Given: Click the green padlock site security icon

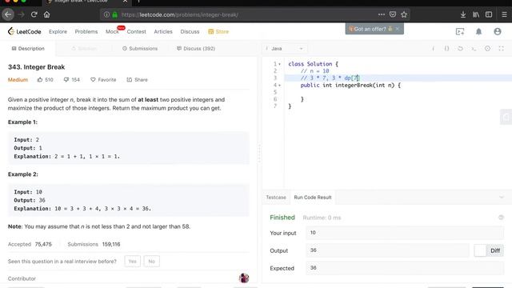Looking at the screenshot, I should click(x=114, y=14).
